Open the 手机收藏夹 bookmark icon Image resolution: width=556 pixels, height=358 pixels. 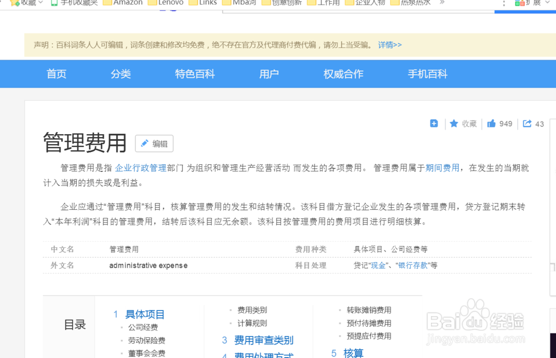(x=53, y=3)
